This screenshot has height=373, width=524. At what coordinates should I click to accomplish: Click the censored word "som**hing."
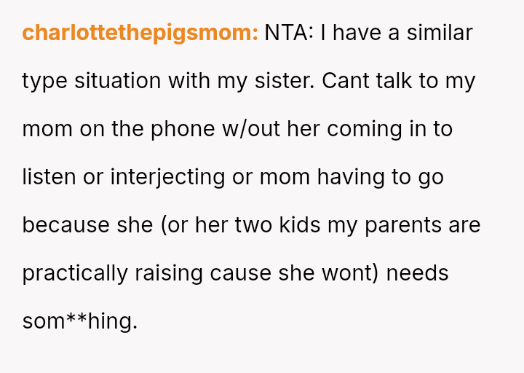pos(79,321)
